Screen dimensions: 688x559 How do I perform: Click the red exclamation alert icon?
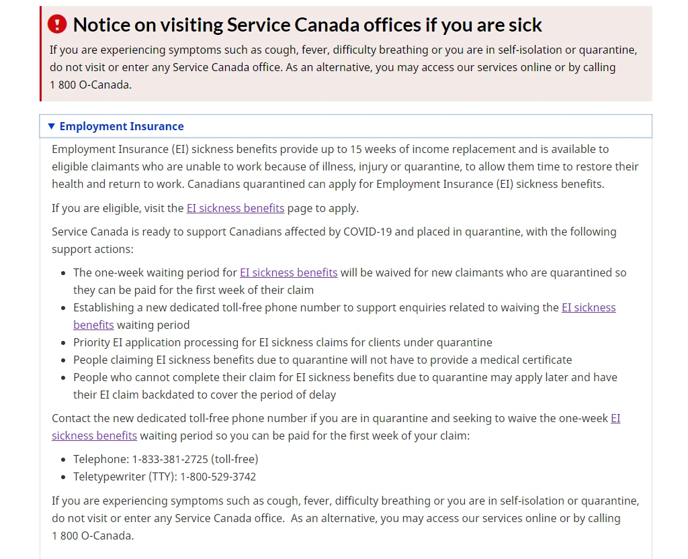coord(57,25)
